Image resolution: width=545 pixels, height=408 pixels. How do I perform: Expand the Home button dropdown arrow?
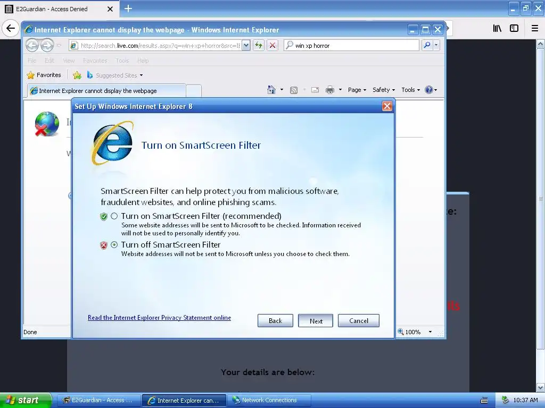tap(282, 90)
